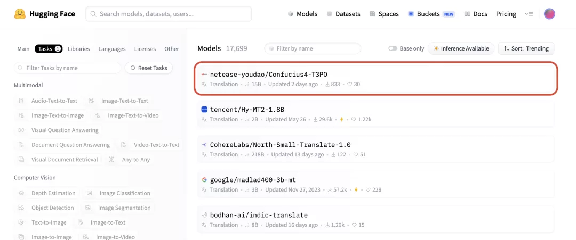The height and width of the screenshot is (240, 576).
Task: Open the Datasets navigation link
Action: 343,14
